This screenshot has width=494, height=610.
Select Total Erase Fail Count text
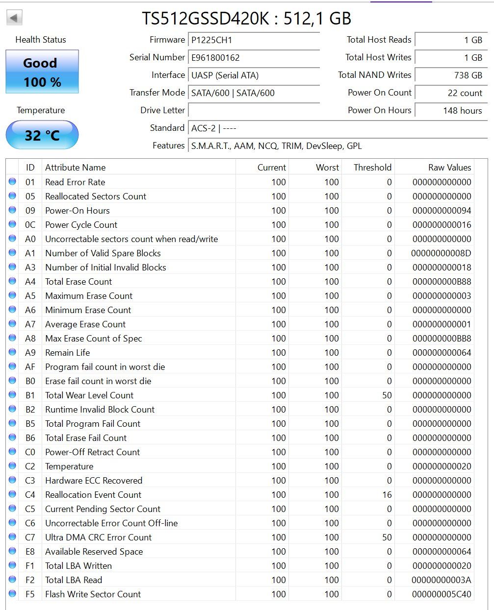pos(86,438)
